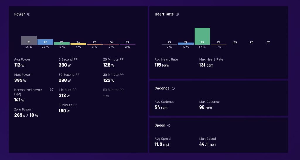Click the Avg Speed label
This screenshot has width=300, height=160.
162,139
